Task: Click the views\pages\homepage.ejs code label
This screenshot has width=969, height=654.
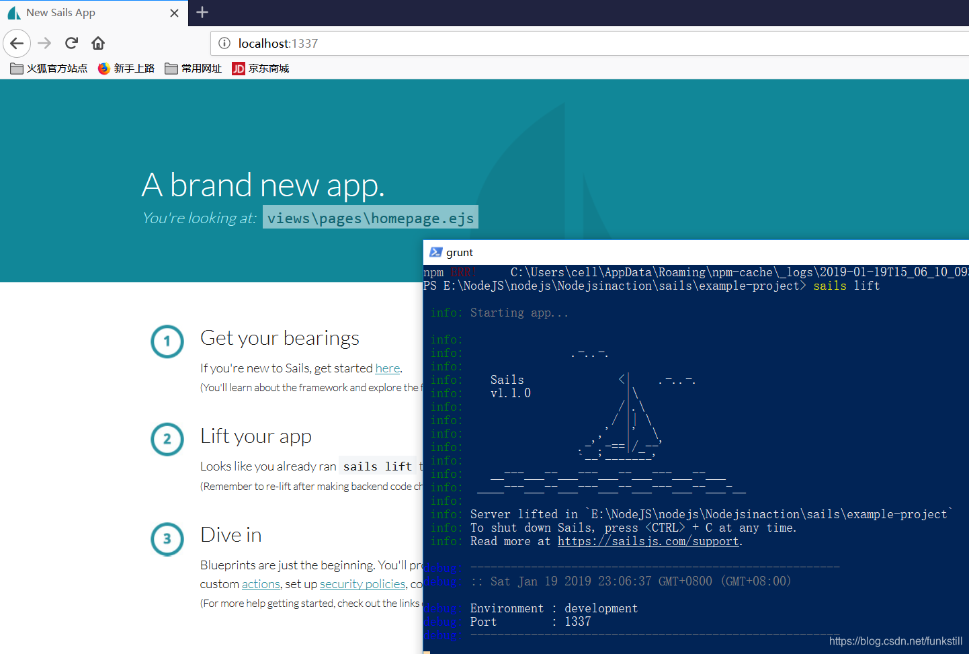Action: (x=370, y=217)
